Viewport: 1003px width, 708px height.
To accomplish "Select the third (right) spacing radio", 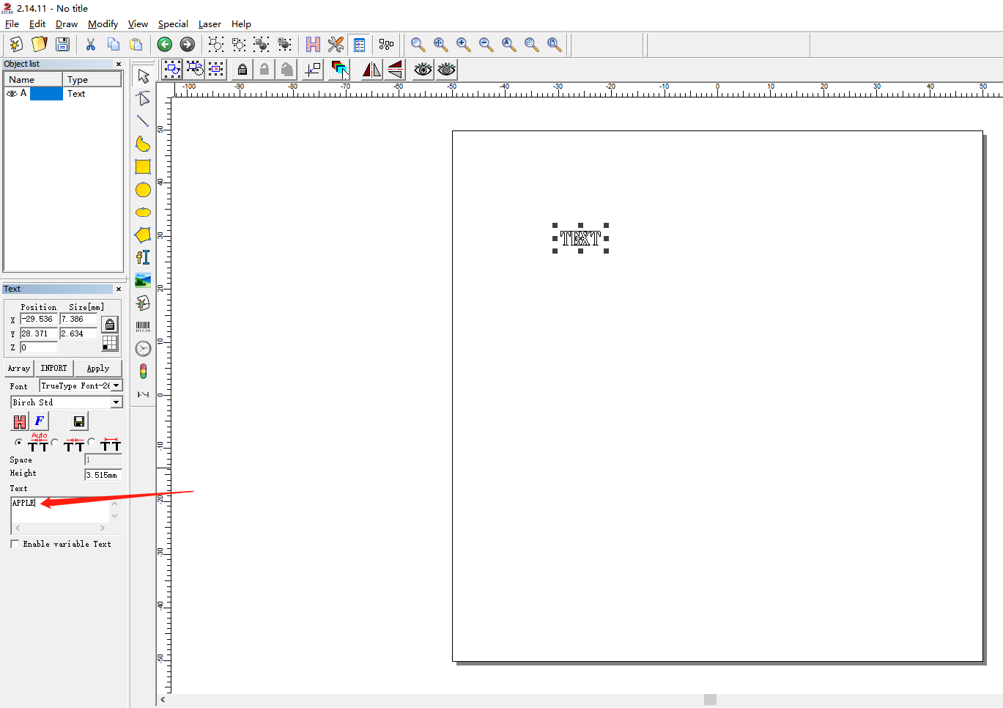I will tap(92, 442).
